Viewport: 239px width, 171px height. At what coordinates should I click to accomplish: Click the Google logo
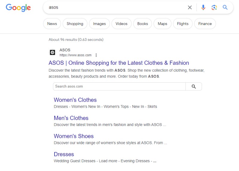click(18, 8)
